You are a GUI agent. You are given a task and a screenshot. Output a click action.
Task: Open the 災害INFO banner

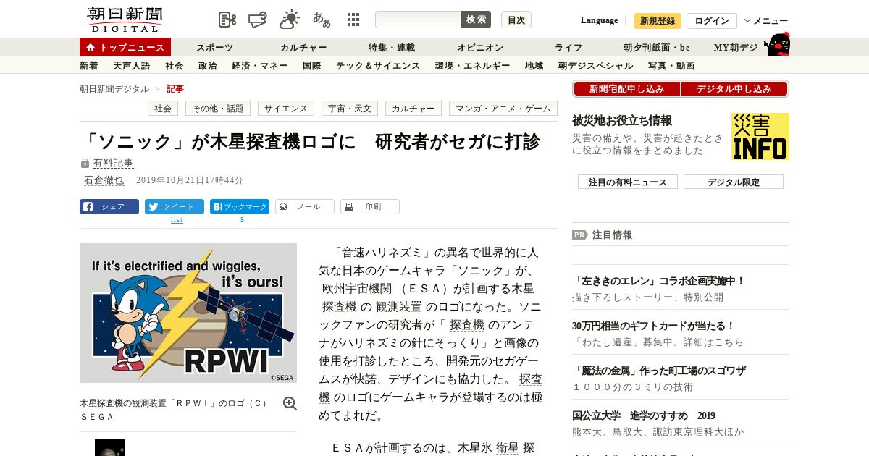coord(760,136)
